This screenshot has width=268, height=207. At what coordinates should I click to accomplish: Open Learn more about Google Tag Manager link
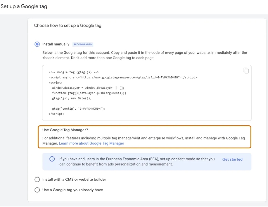[x=91, y=143]
